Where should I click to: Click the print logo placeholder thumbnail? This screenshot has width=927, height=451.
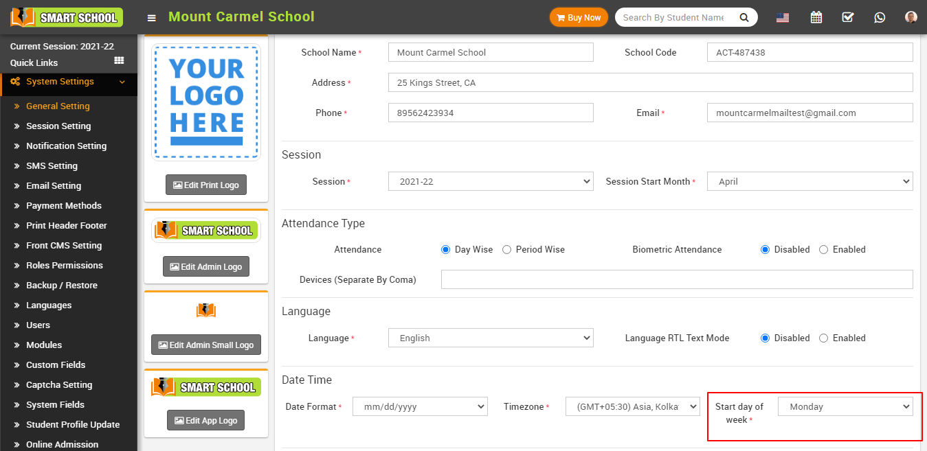tap(206, 102)
